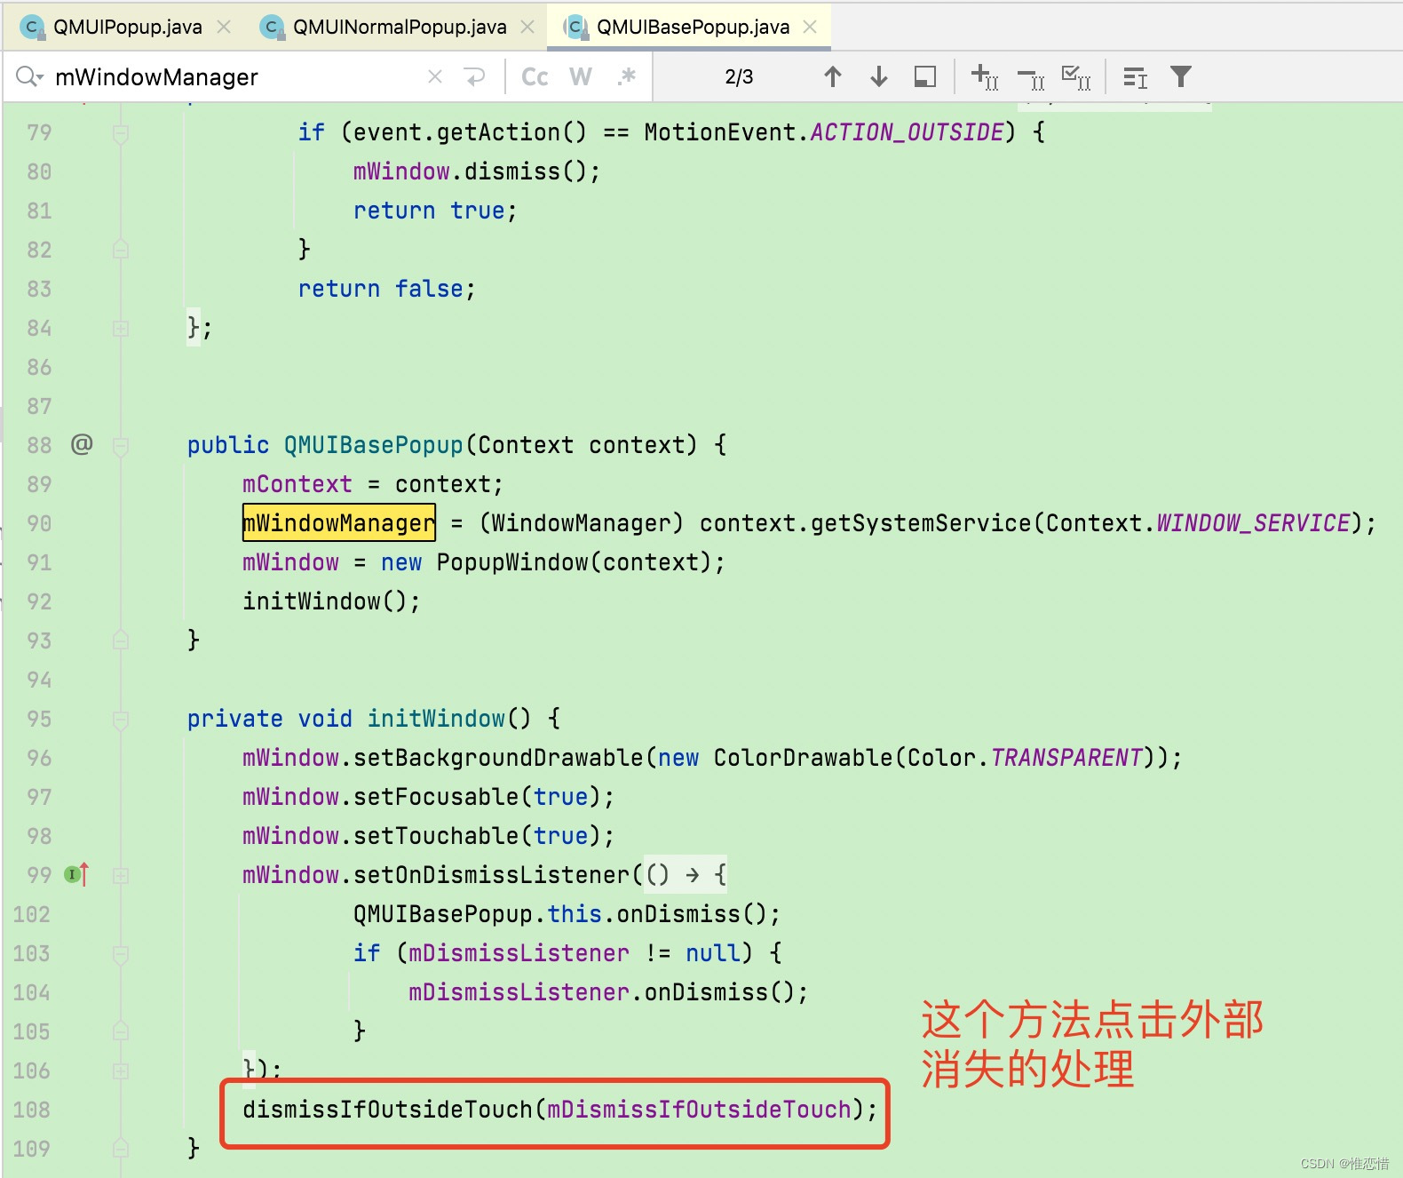Click PopupWindow(context) on line 91
Viewport: 1403px width, 1178px height.
pos(574,562)
